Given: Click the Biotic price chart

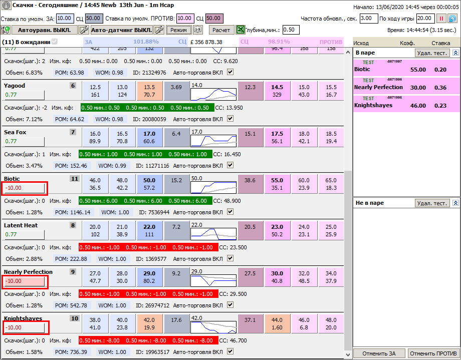Looking at the screenshot, I should pos(213,187).
